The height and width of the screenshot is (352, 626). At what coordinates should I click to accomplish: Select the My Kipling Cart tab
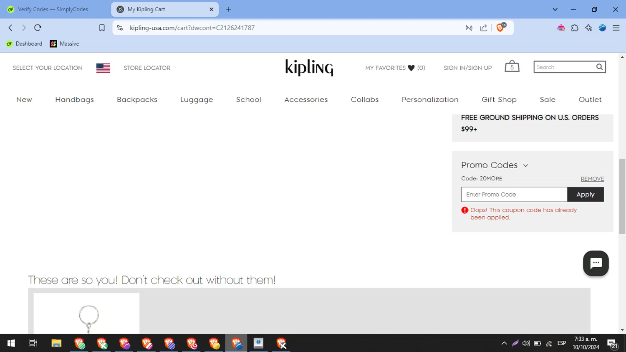click(164, 9)
